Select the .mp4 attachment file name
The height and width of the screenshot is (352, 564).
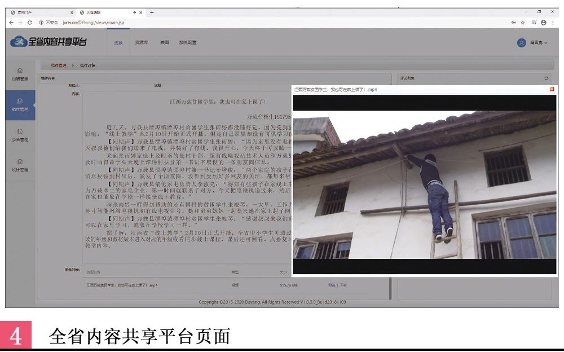coord(122,285)
